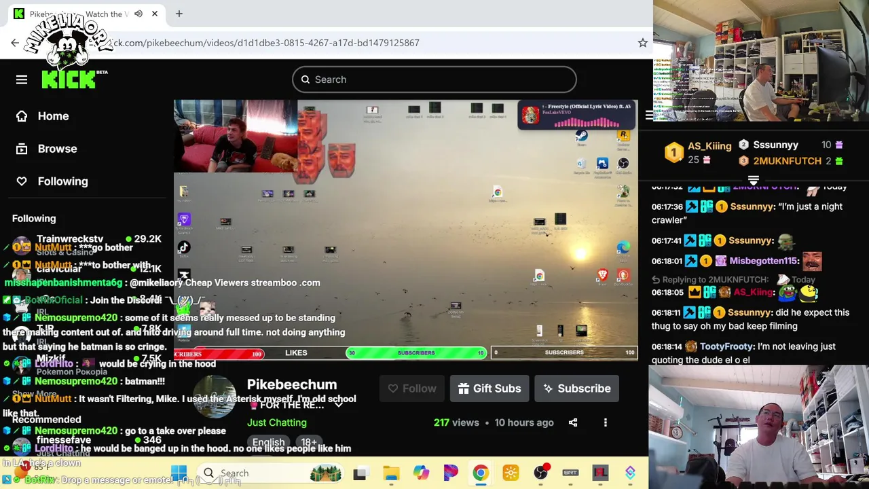Click the Trainwreckstv followed channel
Image resolution: width=869 pixels, height=489 pixels.
coord(70,239)
